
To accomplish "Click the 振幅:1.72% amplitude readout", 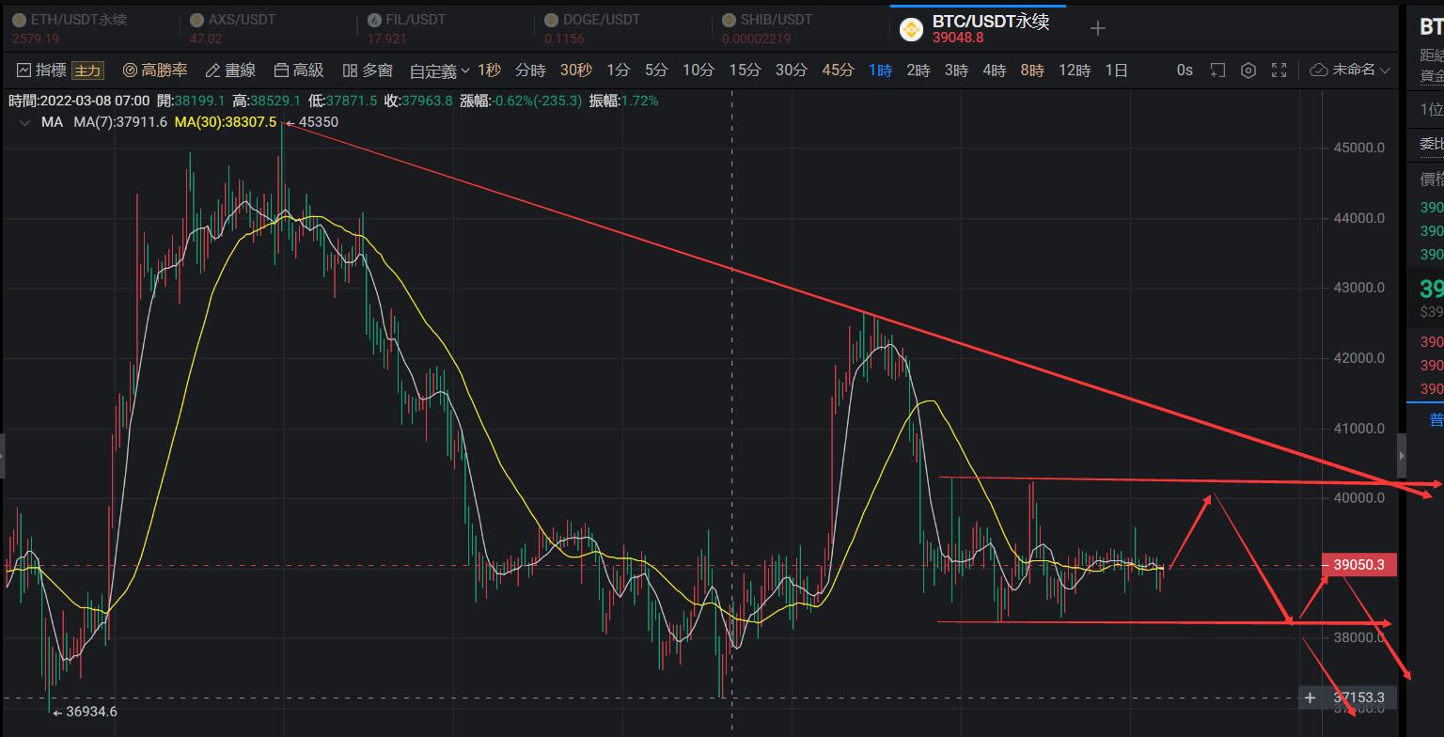I will point(624,101).
